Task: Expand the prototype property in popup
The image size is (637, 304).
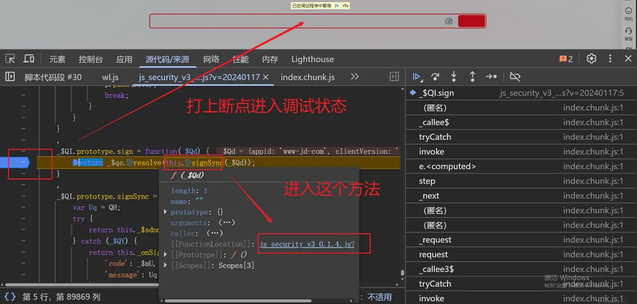Action: pos(166,212)
